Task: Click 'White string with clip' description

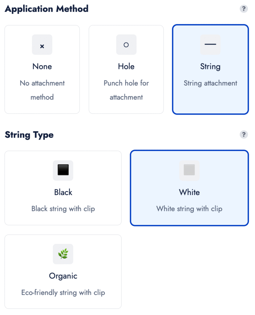Action: (189, 209)
